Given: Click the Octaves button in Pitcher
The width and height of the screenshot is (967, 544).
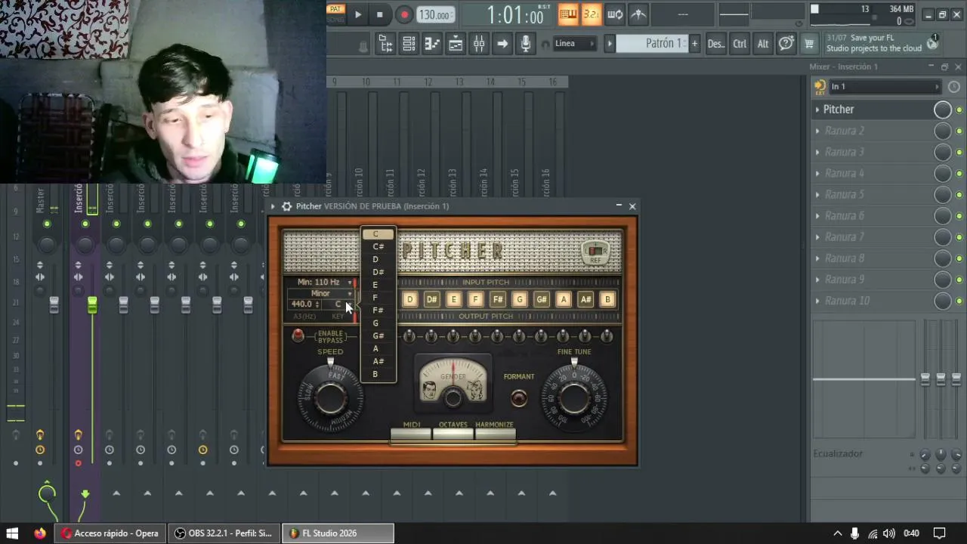Looking at the screenshot, I should 453,434.
